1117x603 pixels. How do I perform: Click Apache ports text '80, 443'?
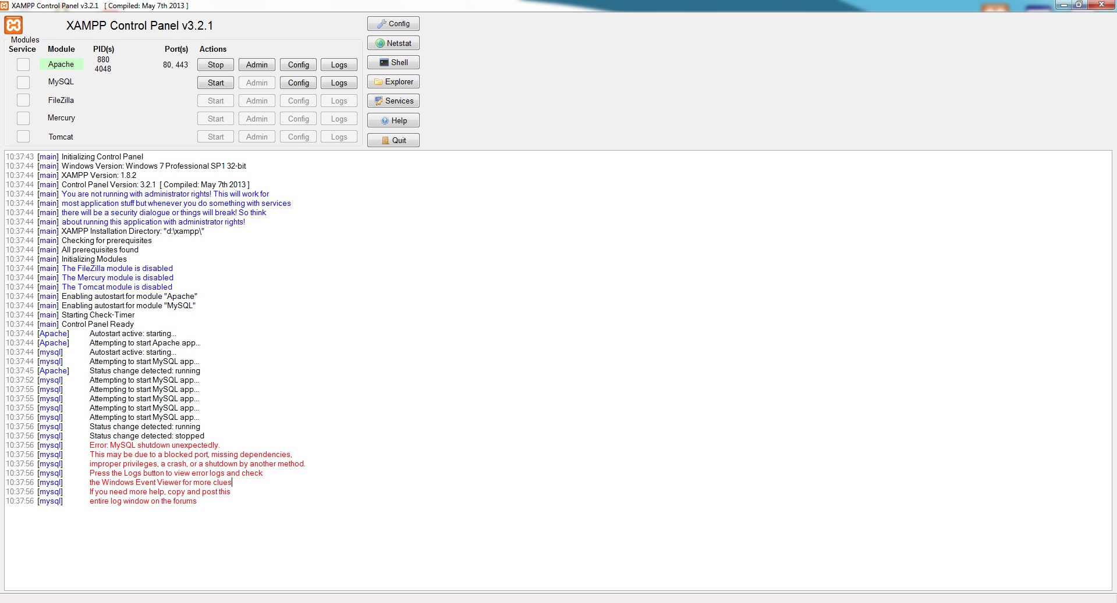(175, 65)
